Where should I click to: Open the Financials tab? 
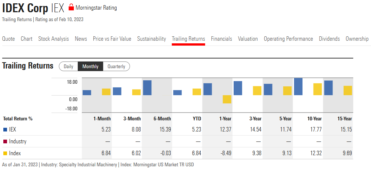(221, 39)
